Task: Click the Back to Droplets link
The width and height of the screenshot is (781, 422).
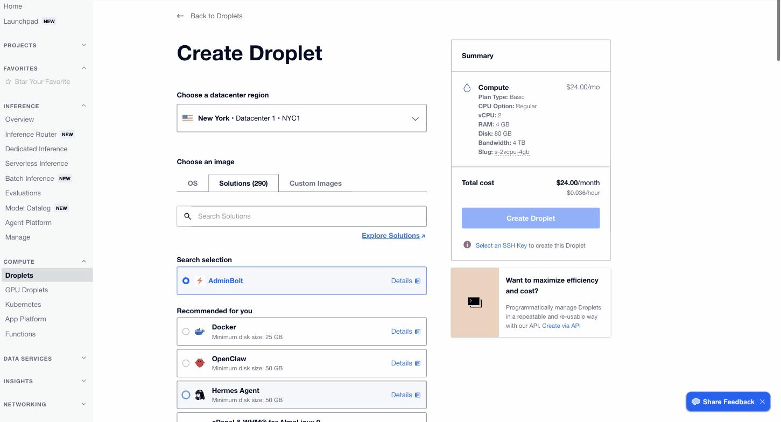Action: coord(216,16)
